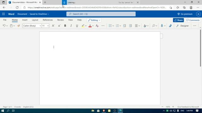Select the Format Painter brush

tap(19, 26)
